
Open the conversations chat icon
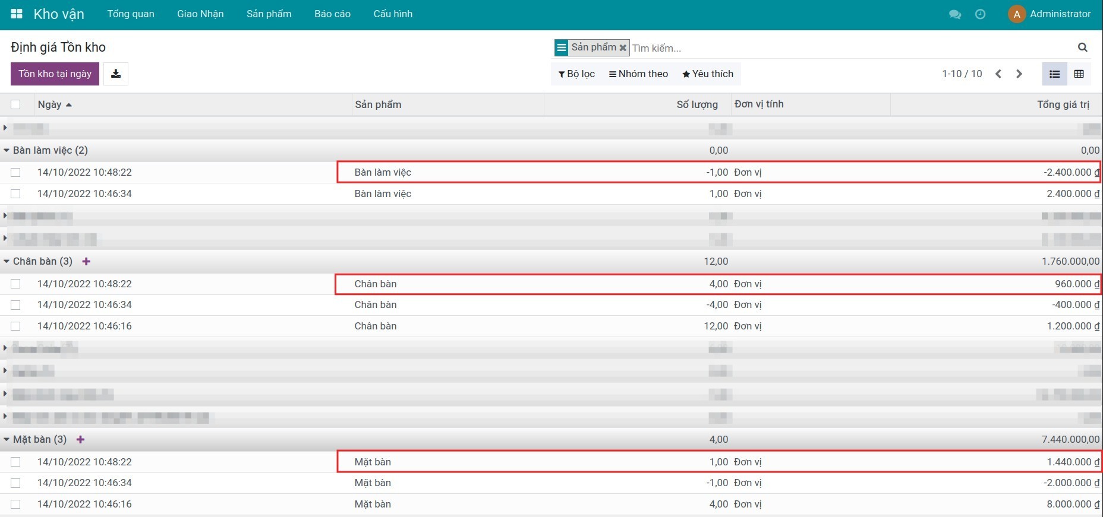pyautogui.click(x=955, y=14)
